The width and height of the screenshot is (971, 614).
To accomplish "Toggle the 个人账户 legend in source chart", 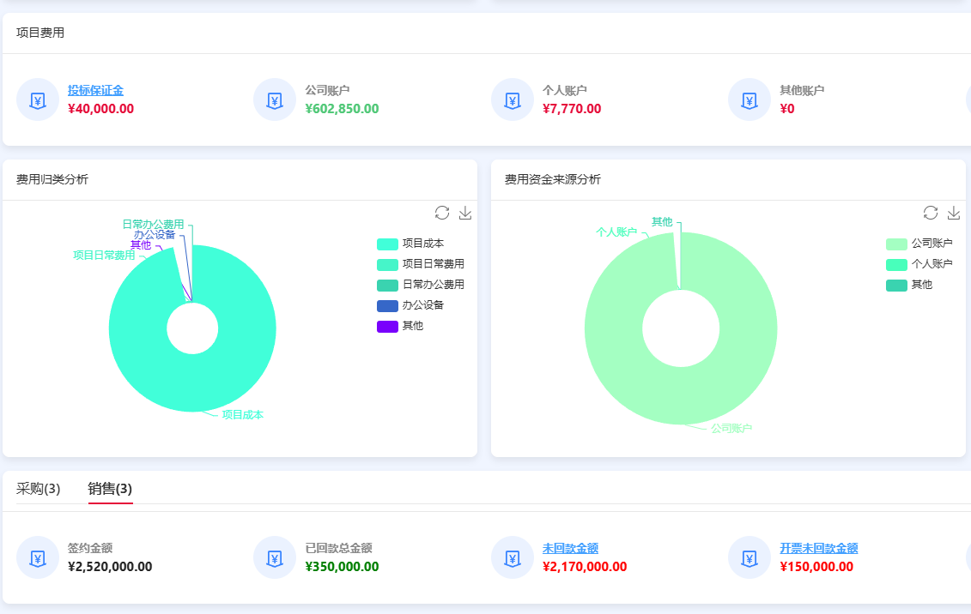I will pos(919,264).
